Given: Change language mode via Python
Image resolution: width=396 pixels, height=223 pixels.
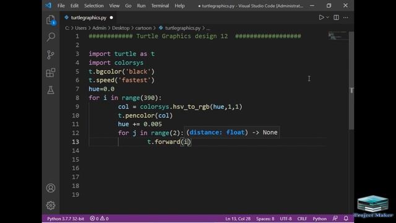Looking at the screenshot, I should point(319,219).
